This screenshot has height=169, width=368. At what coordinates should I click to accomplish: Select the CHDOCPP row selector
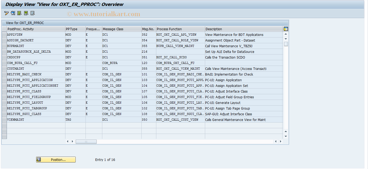click(x=4, y=57)
